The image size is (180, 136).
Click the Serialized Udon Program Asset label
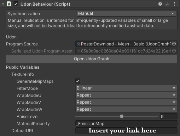[43, 51]
